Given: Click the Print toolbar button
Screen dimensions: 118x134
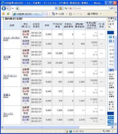Looking at the screenshot, I should 93,14.
